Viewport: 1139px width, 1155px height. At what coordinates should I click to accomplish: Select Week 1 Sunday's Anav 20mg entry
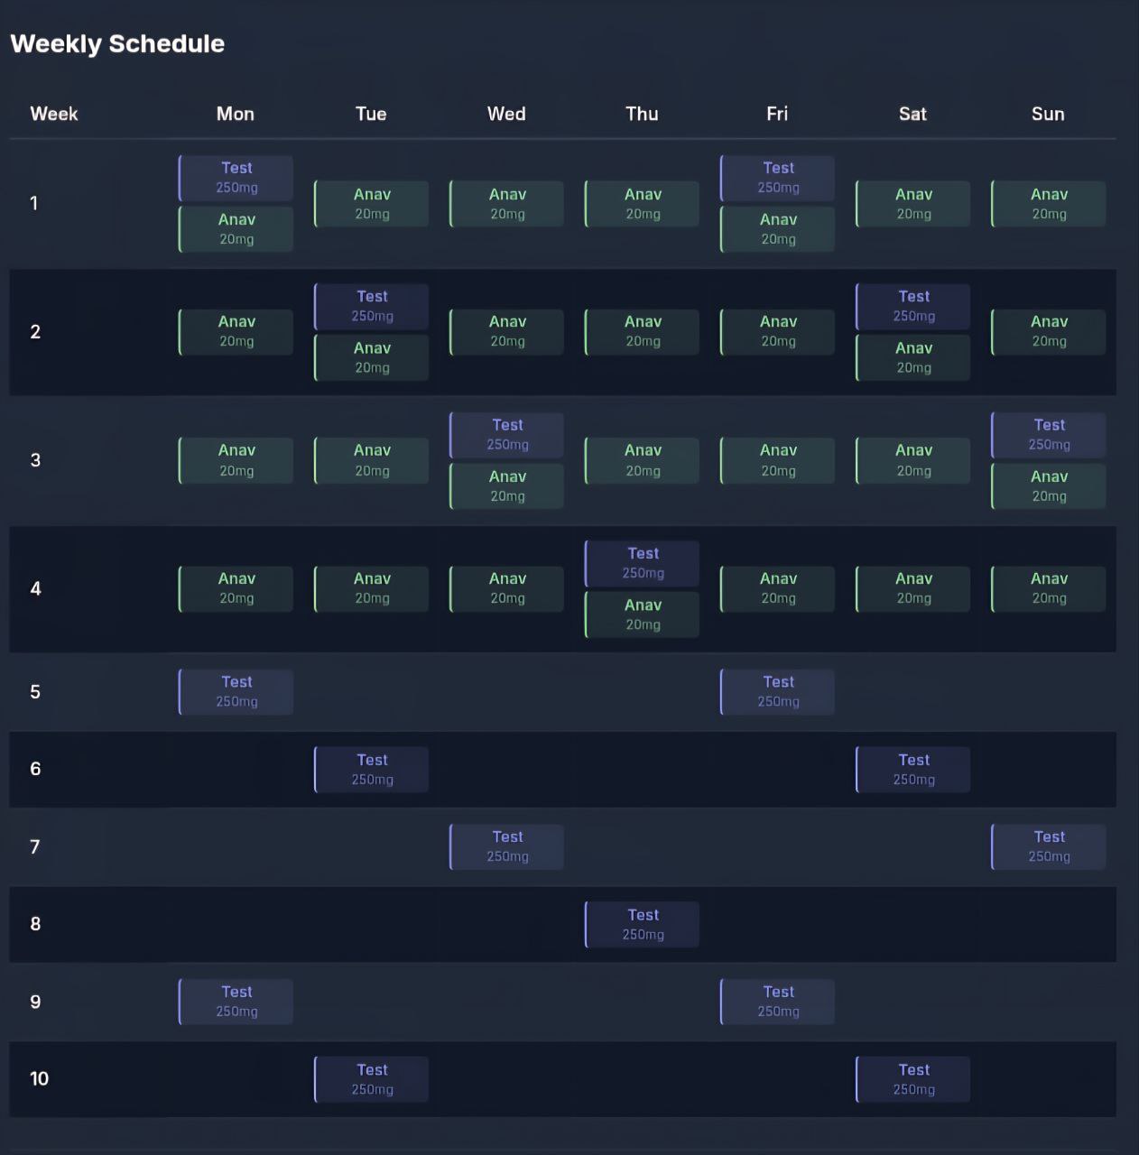pos(1049,204)
